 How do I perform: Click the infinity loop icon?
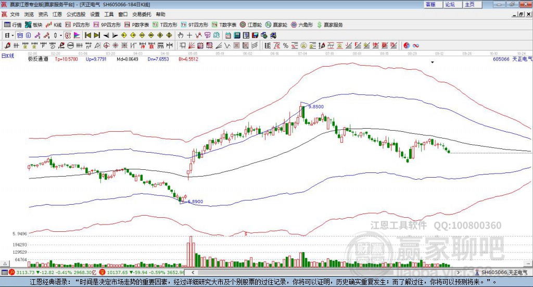click(416, 45)
